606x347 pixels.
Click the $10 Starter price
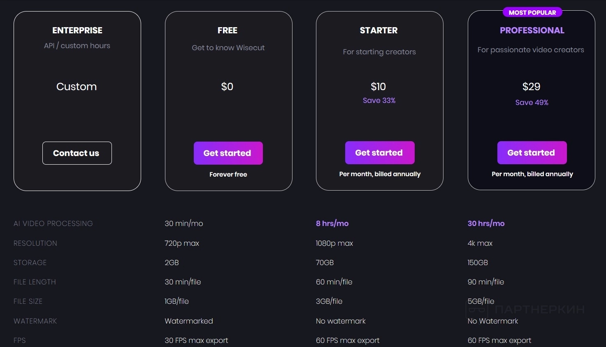point(378,86)
